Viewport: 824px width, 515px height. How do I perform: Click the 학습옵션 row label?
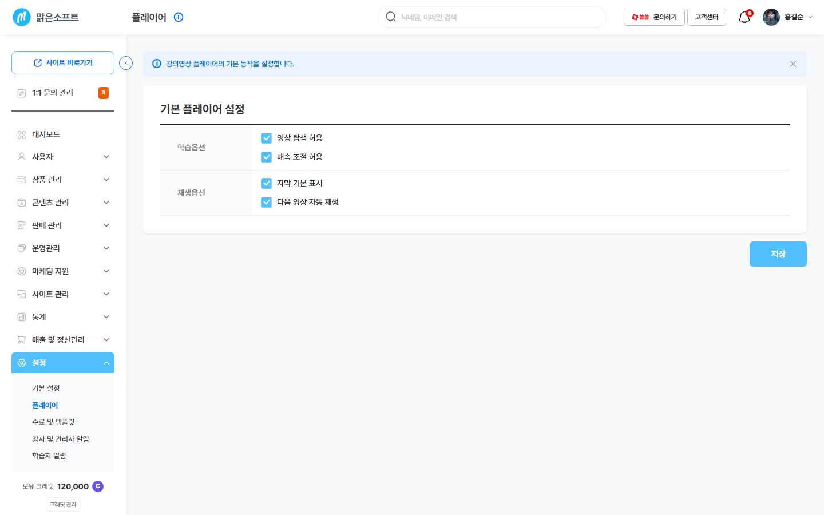coord(191,148)
